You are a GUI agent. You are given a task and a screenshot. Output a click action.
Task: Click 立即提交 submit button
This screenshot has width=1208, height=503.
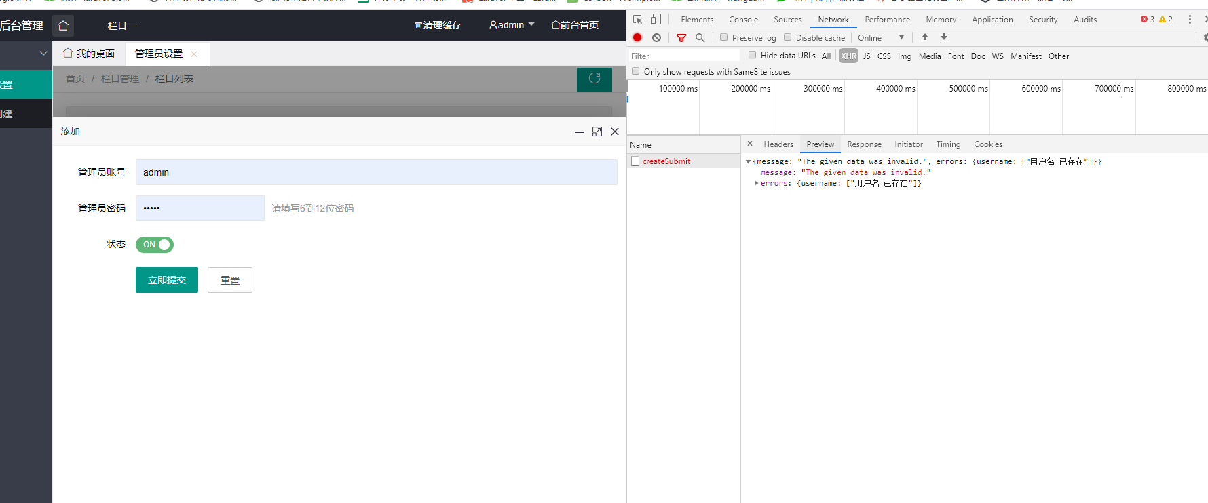(167, 280)
